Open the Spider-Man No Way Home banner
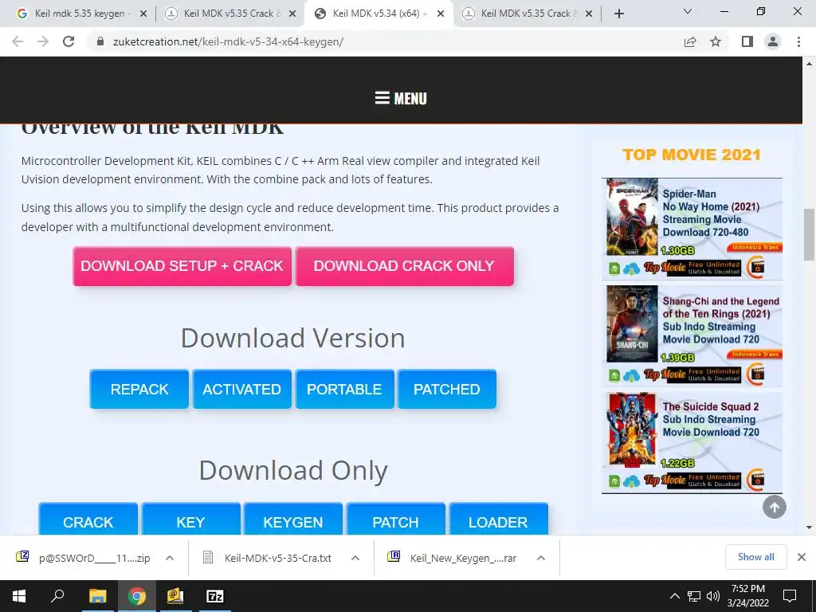Viewport: 816px width, 612px height. [x=692, y=229]
